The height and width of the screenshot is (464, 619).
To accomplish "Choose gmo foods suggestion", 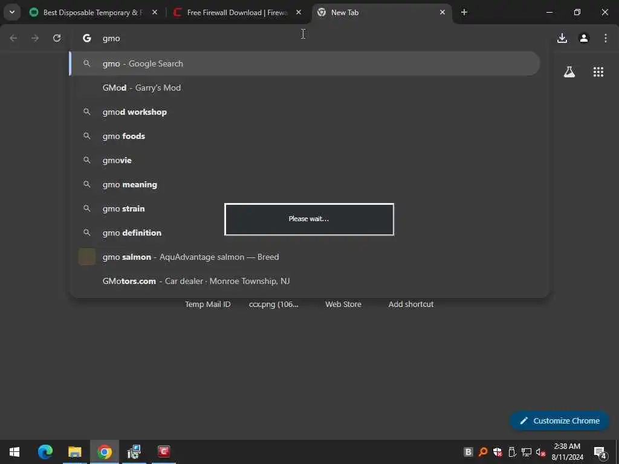I will point(305,136).
